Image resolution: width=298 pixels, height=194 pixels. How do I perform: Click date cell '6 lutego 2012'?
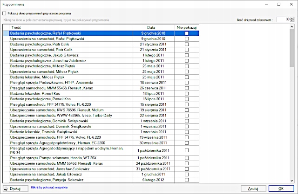154,180
